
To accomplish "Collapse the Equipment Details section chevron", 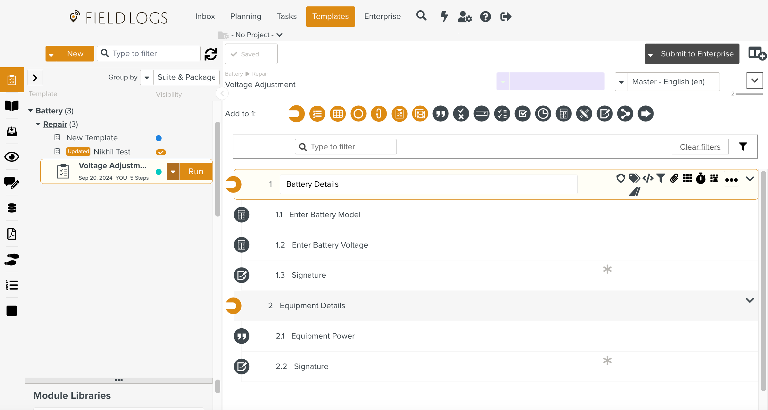I will pos(750,300).
